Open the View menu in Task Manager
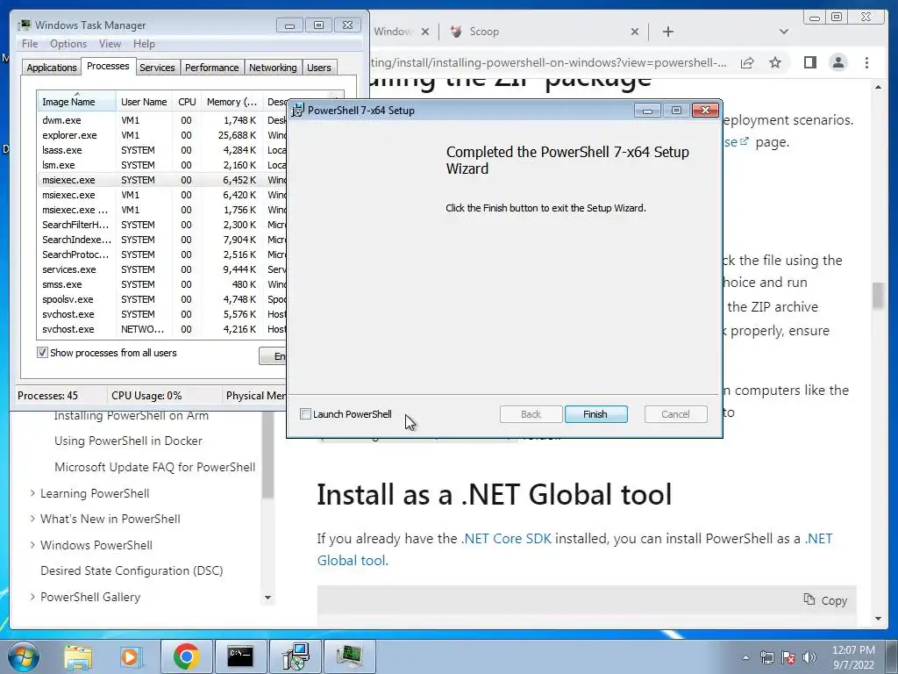Image resolution: width=898 pixels, height=674 pixels. [x=110, y=44]
